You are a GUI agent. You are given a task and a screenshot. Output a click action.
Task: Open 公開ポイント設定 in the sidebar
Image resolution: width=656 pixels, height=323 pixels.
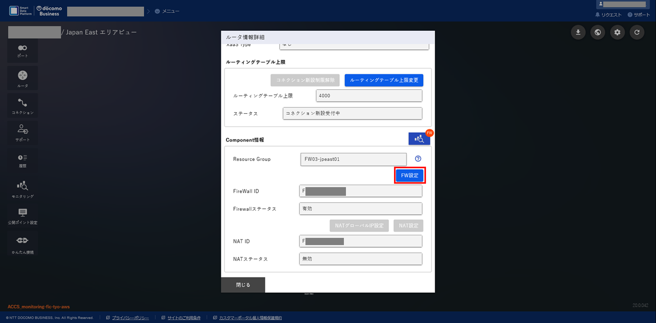click(x=23, y=215)
